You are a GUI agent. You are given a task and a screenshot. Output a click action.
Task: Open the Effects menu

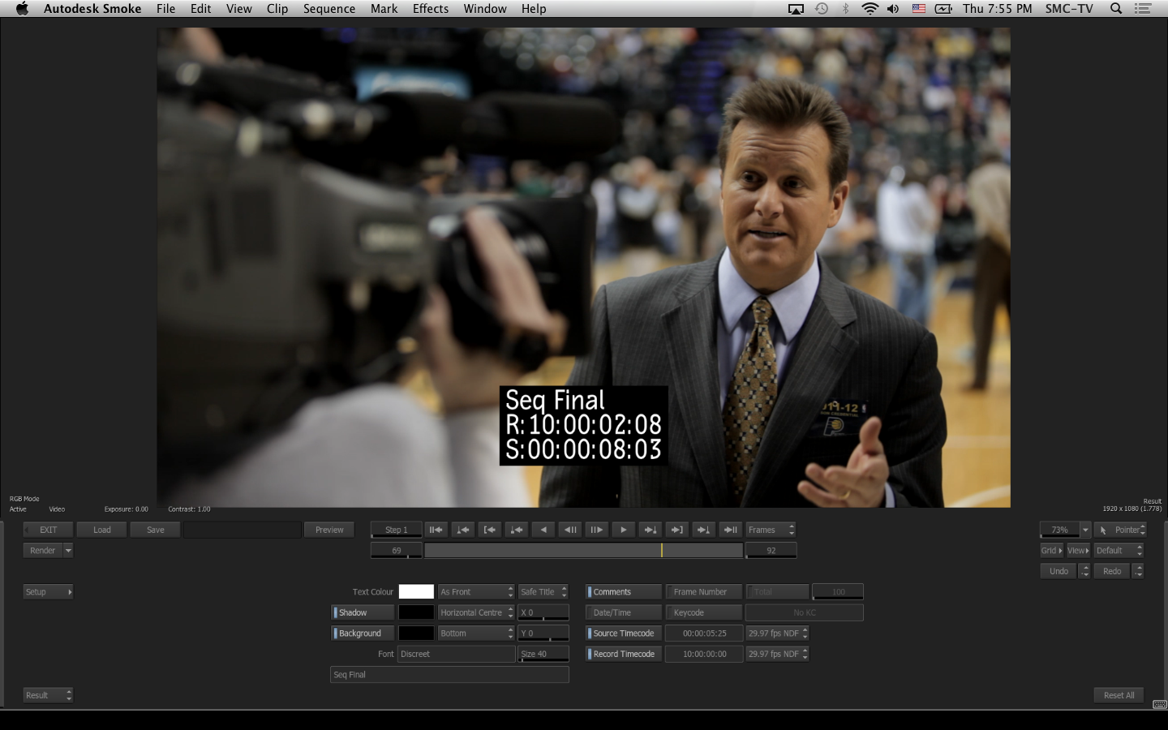click(430, 9)
